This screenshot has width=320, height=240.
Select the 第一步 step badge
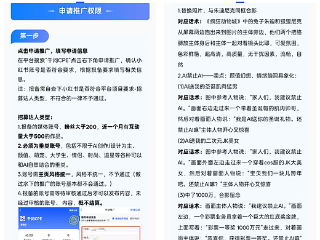[30, 36]
